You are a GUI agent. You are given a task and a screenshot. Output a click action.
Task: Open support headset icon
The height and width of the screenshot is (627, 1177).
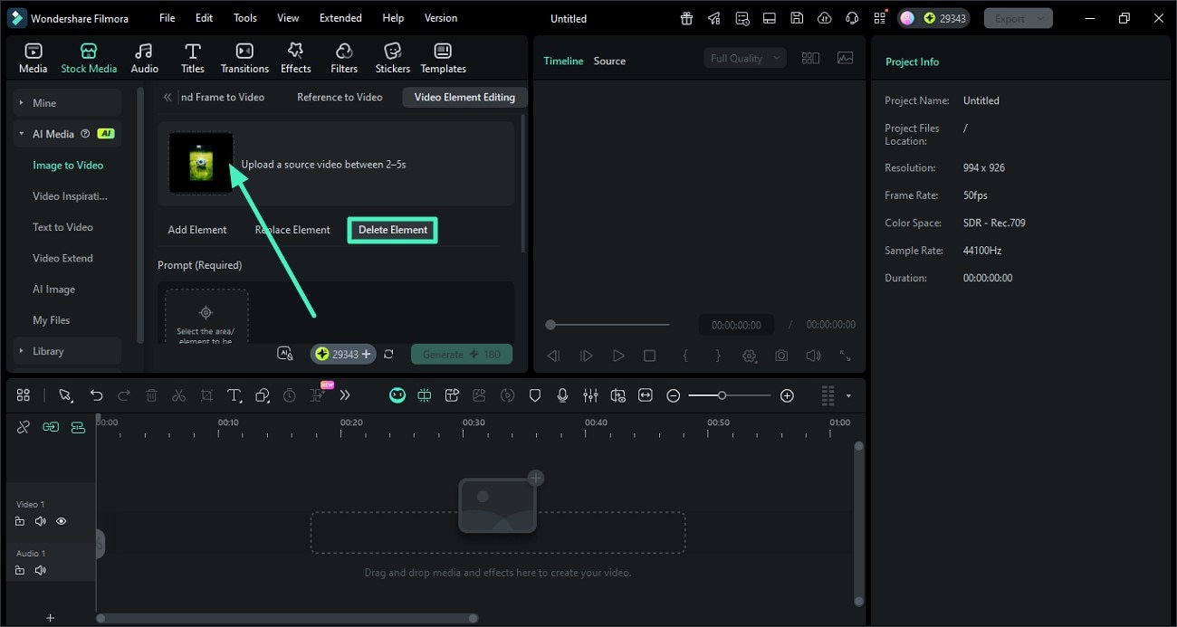click(x=852, y=18)
